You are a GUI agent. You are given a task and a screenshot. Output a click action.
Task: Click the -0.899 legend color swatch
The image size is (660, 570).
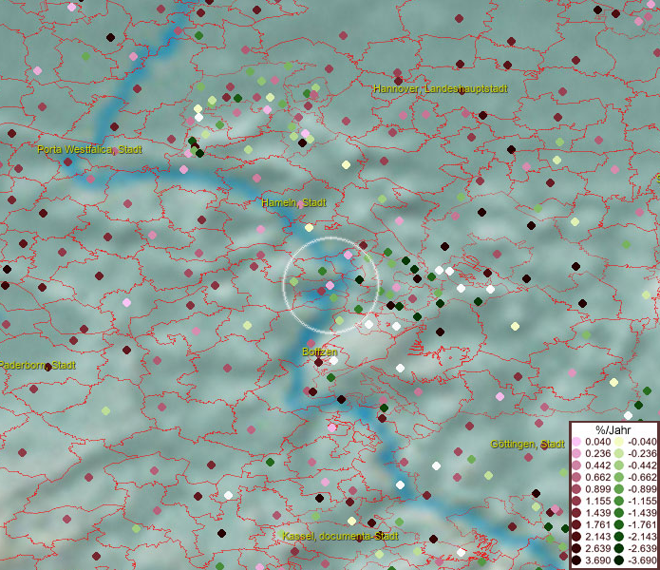pyautogui.click(x=619, y=489)
